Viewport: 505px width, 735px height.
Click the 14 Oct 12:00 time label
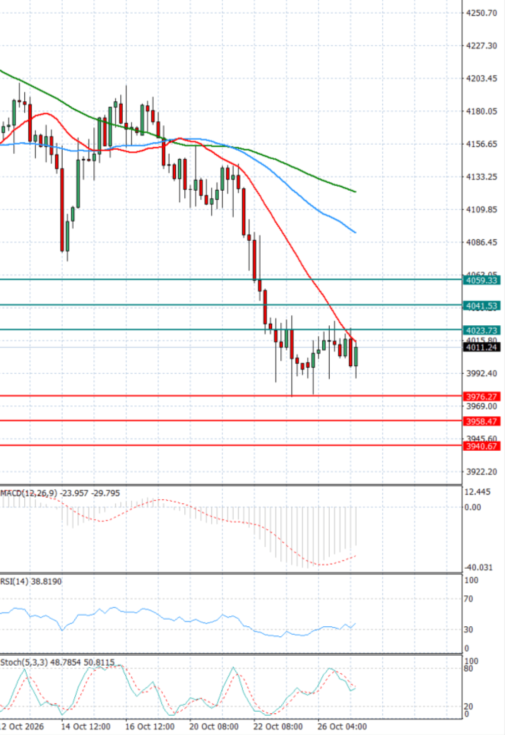[x=86, y=726]
